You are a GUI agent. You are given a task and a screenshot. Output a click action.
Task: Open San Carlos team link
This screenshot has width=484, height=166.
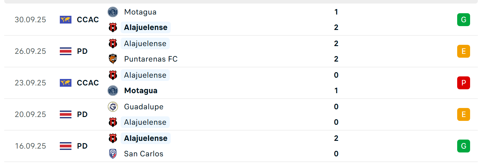tap(144, 154)
